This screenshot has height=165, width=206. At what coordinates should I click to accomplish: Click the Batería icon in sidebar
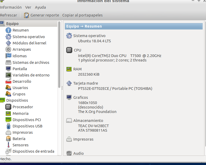8,139
